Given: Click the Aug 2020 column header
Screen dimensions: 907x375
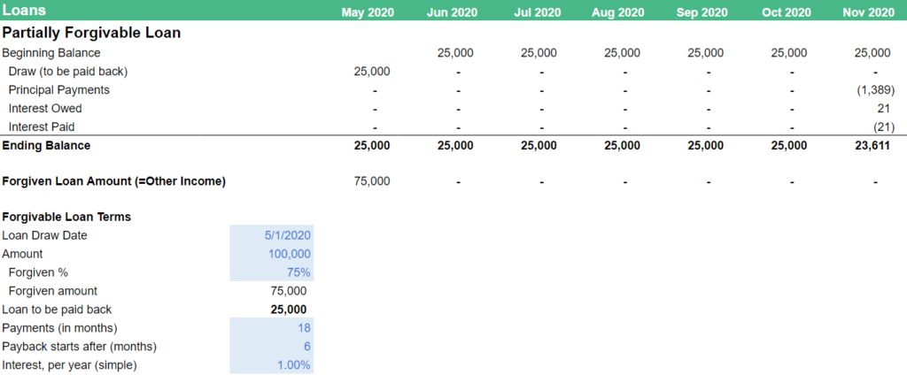Looking at the screenshot, I should tap(617, 12).
